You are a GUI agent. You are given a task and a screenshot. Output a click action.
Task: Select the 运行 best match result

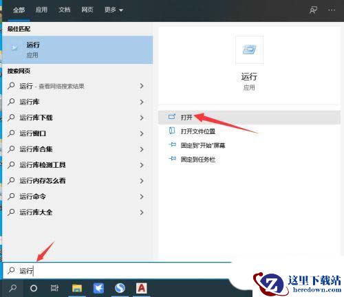click(x=78, y=49)
